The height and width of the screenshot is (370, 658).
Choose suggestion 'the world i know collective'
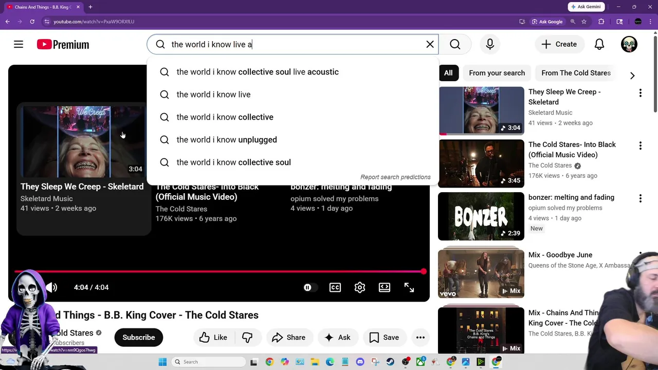pos(293,117)
